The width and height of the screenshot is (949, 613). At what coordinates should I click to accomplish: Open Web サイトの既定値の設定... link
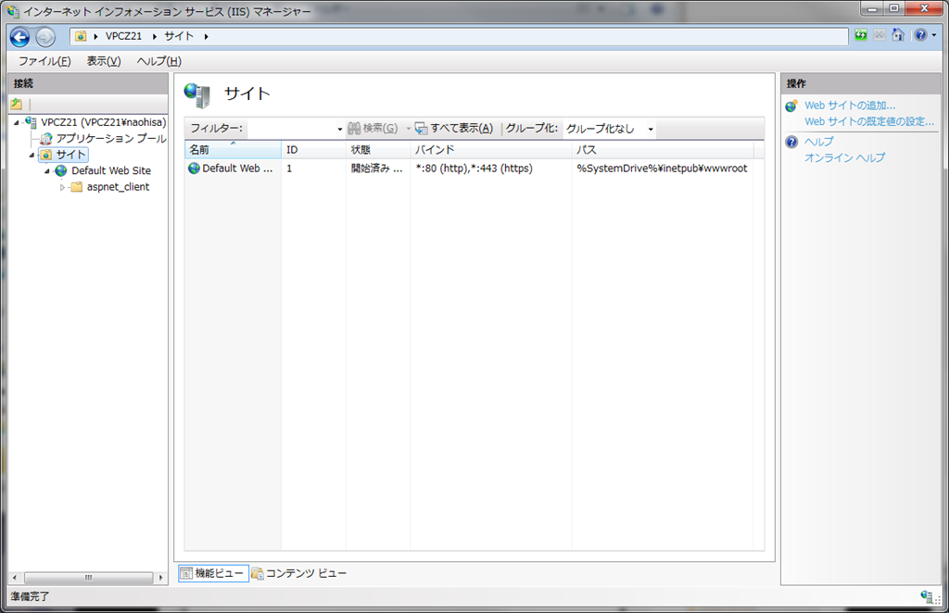tap(869, 121)
